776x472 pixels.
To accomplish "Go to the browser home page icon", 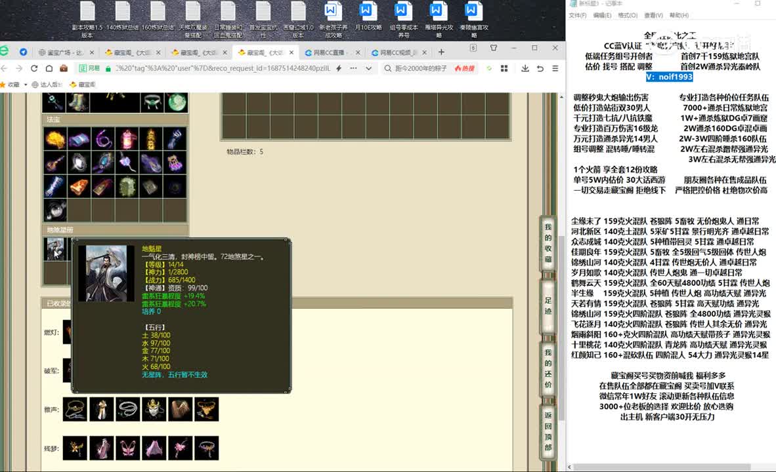I will point(49,68).
